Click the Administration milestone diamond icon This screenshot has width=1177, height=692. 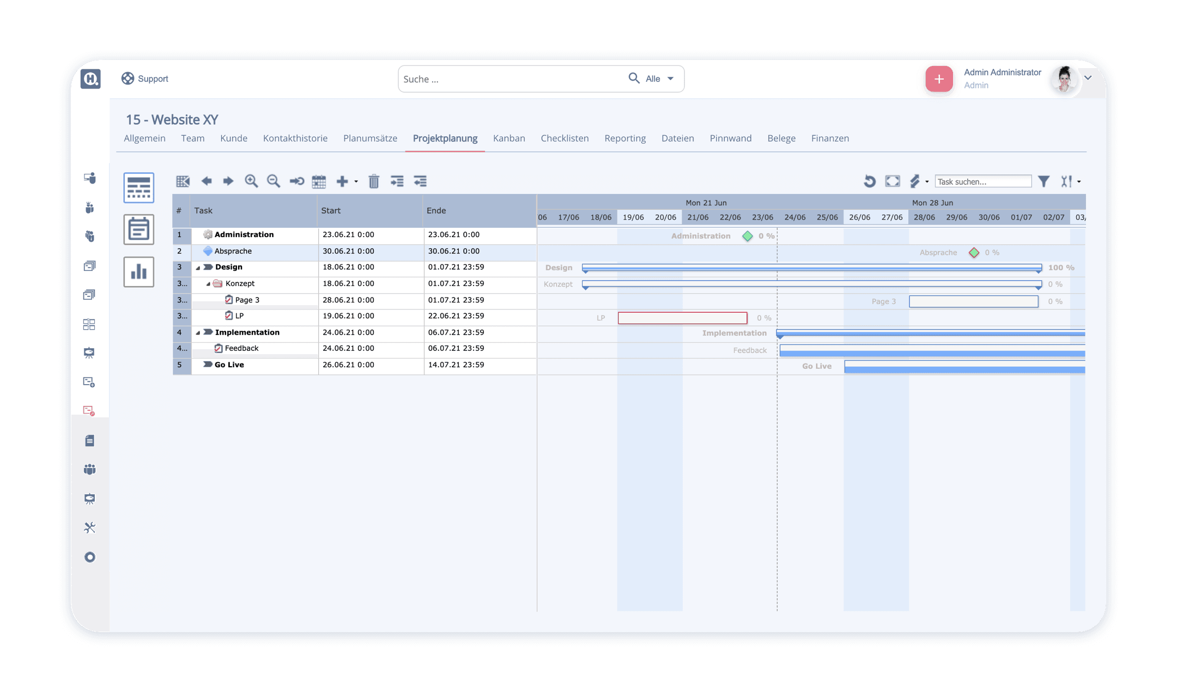[747, 235]
